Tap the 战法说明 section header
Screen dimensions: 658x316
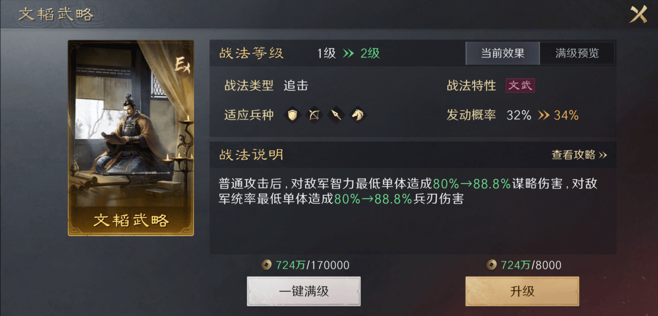pyautogui.click(x=251, y=155)
